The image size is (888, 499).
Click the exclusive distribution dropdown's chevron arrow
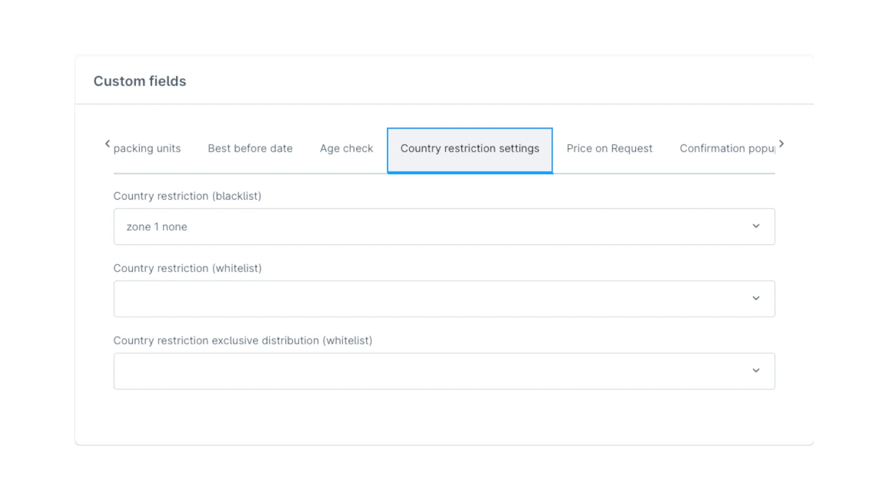pos(756,371)
